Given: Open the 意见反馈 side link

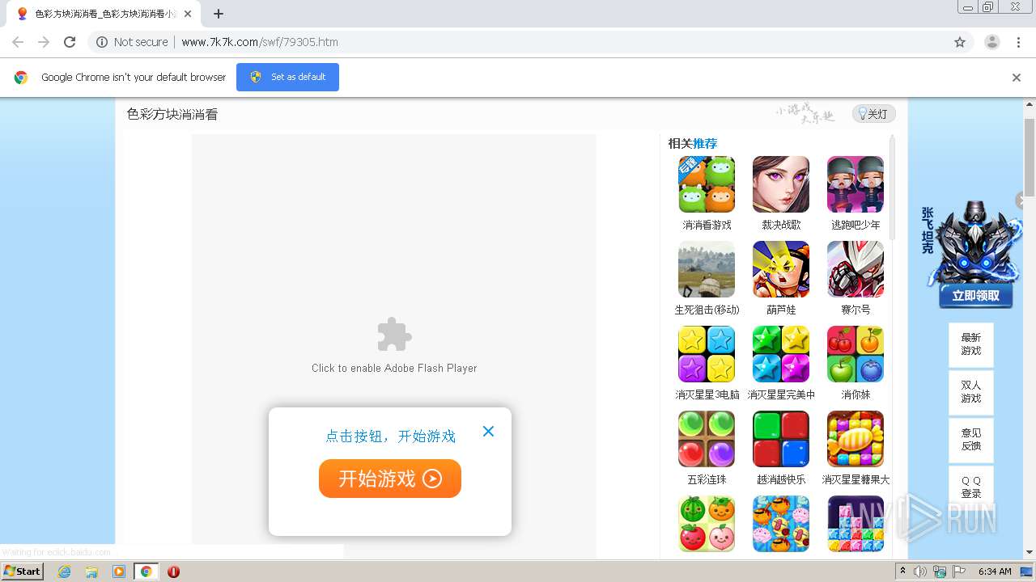Looking at the screenshot, I should [x=971, y=440].
